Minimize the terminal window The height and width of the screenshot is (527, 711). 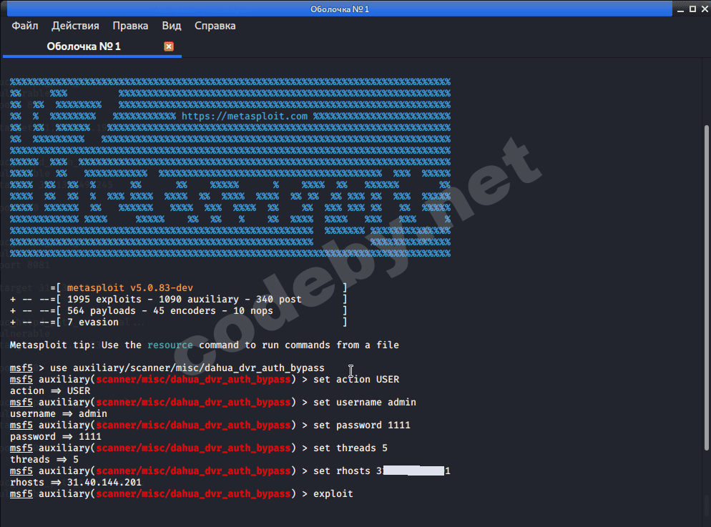click(x=680, y=9)
